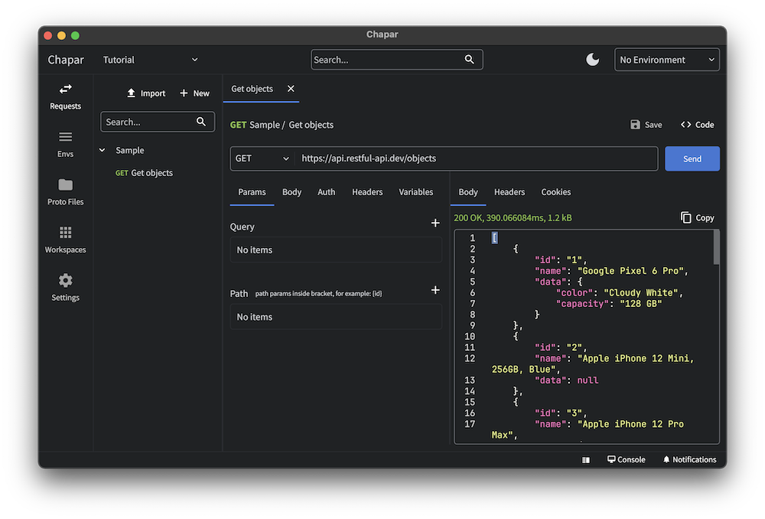
Task: Click the Import button
Action: [x=146, y=93]
